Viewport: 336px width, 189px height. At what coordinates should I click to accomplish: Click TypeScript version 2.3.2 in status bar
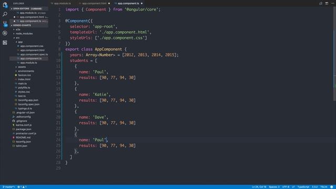pos(314,187)
